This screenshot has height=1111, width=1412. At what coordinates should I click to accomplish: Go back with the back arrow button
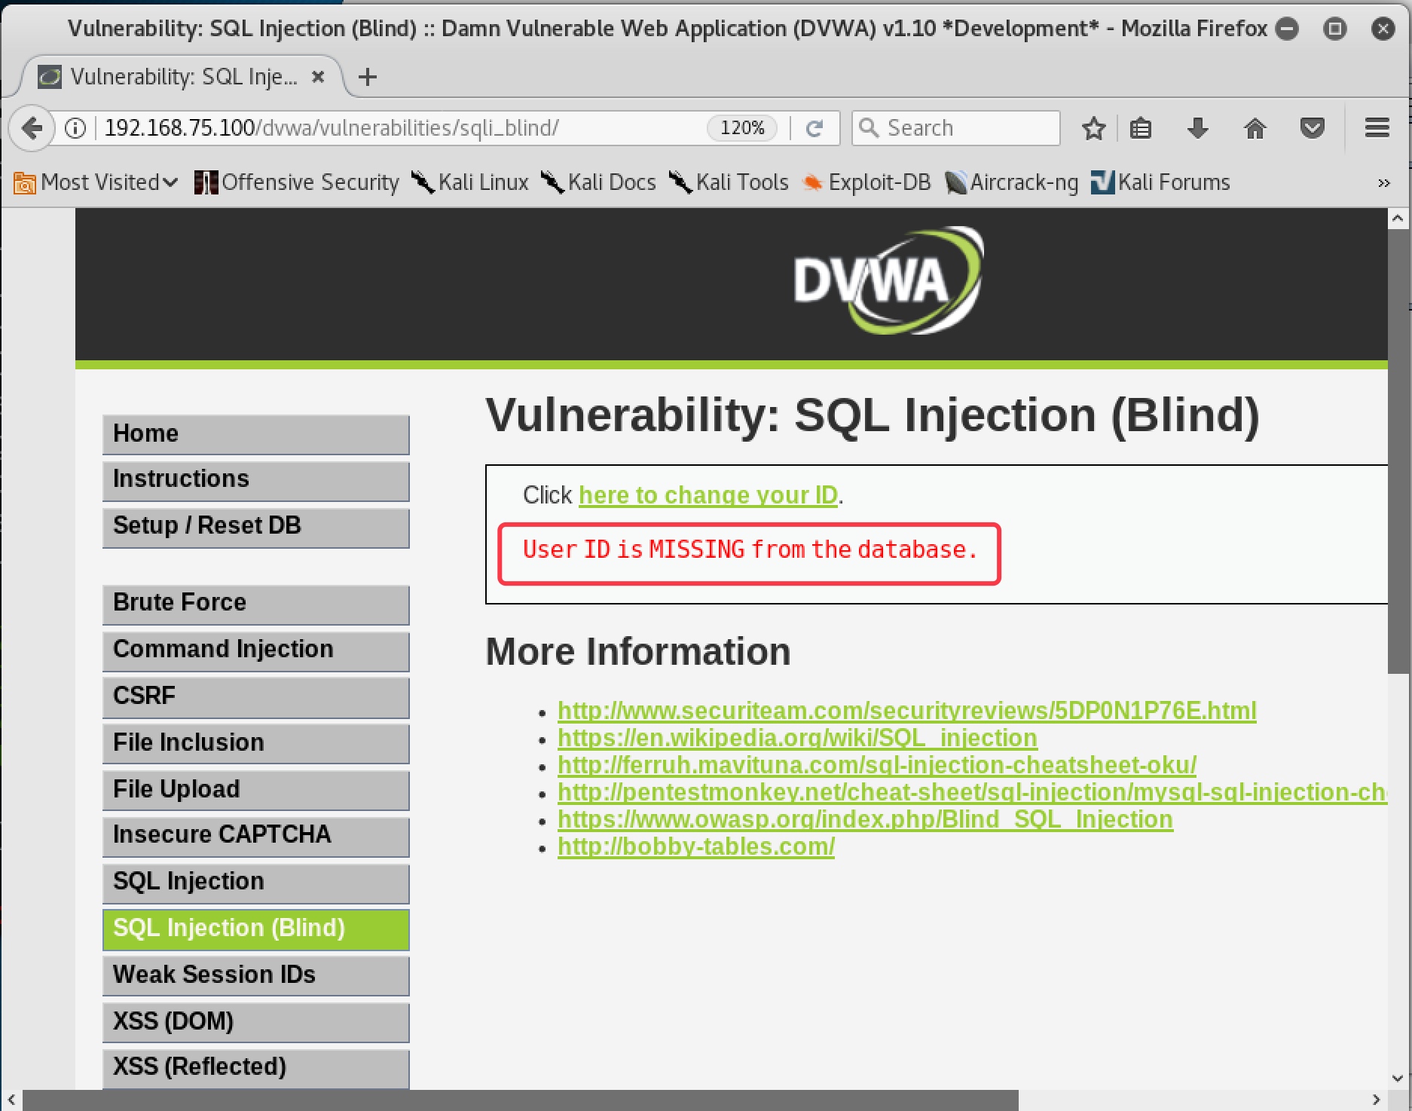[32, 128]
